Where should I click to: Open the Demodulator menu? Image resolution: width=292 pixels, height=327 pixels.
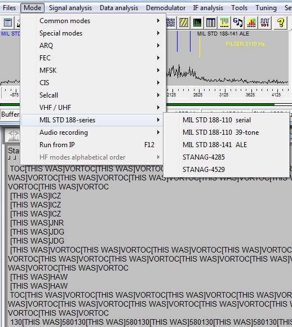(x=166, y=8)
